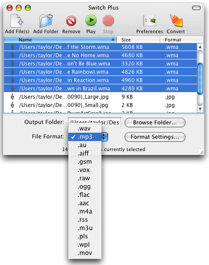
Task: Choose .m4a from the format menu
Action: coord(85,211)
